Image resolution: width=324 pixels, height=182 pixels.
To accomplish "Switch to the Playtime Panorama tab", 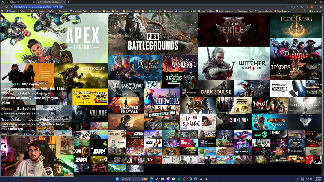I will coord(51,2).
